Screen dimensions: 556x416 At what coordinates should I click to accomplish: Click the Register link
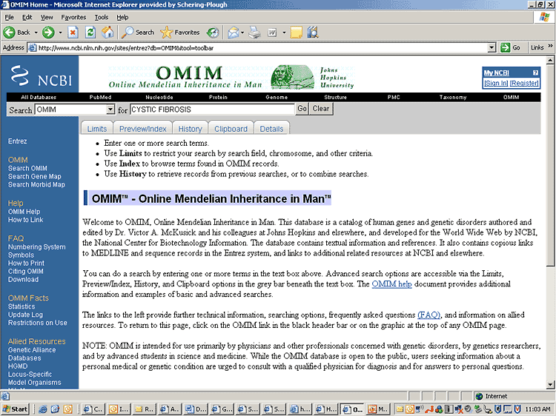pos(524,83)
